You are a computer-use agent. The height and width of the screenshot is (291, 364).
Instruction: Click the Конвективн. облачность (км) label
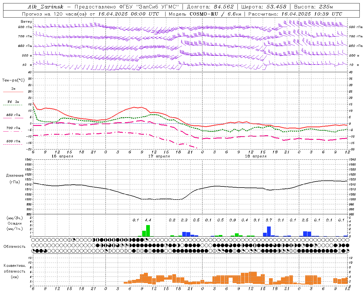15,271
